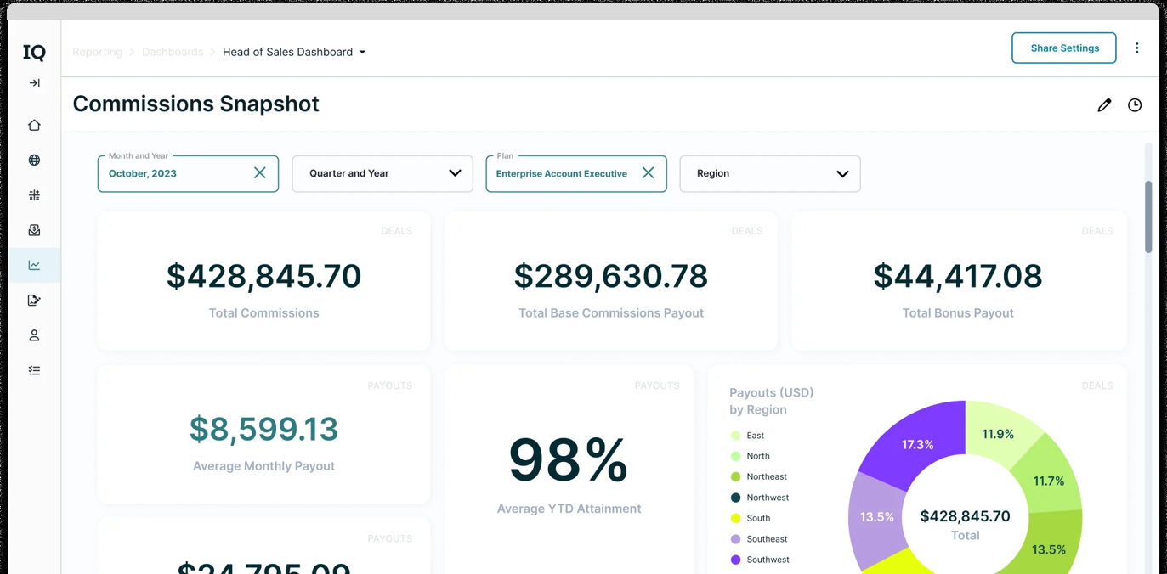Click the Northeast legend swatch
This screenshot has height=574, width=1167.
pyautogui.click(x=736, y=477)
